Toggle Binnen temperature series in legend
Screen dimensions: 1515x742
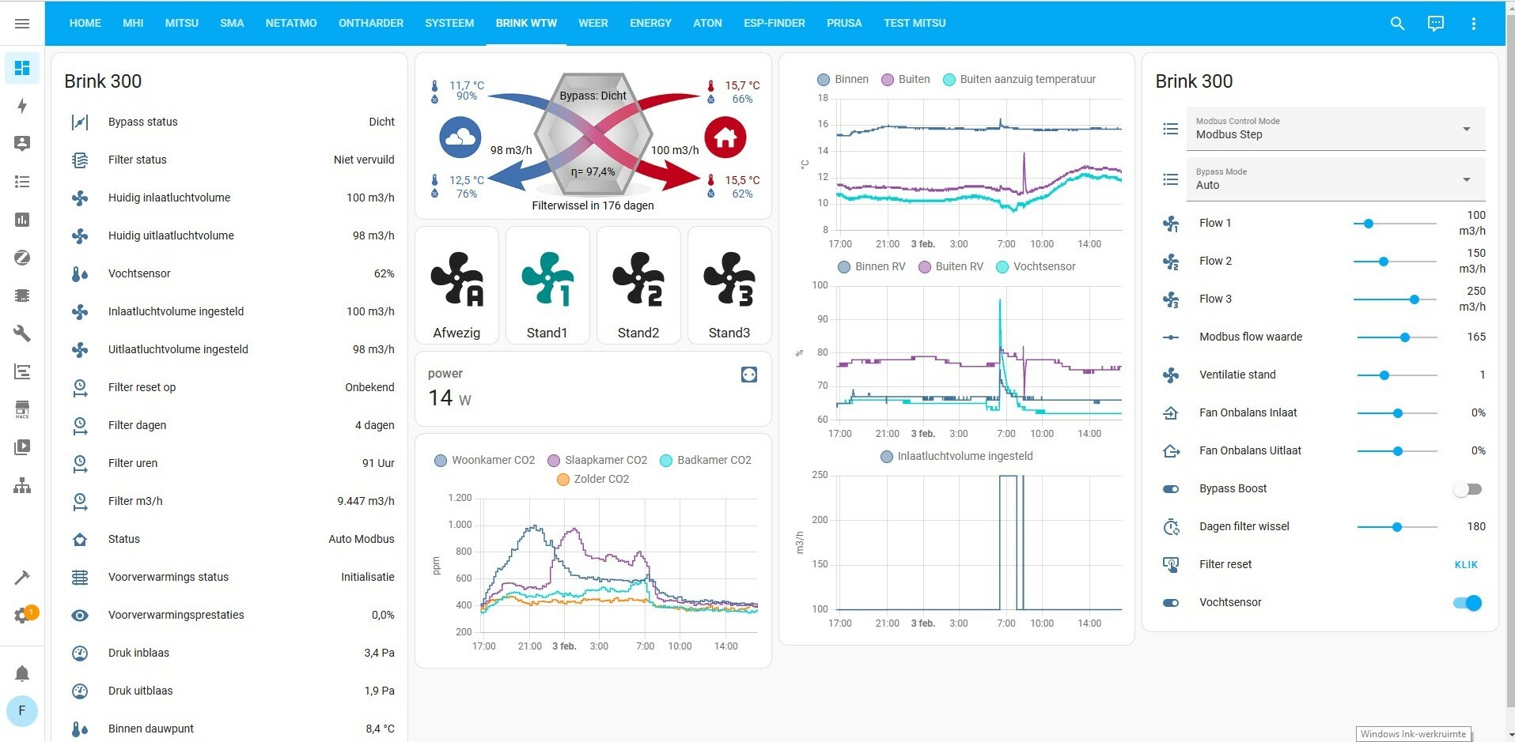(843, 79)
